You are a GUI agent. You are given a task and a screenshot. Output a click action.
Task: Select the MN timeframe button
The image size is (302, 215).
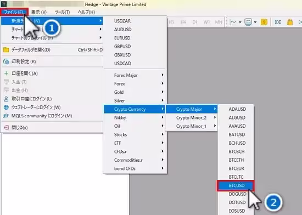[219, 22]
